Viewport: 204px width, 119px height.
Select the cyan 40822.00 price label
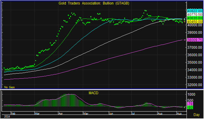point(195,11)
